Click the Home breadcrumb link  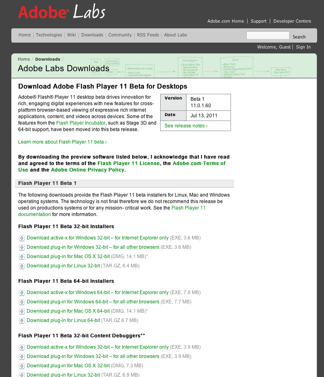click(24, 59)
